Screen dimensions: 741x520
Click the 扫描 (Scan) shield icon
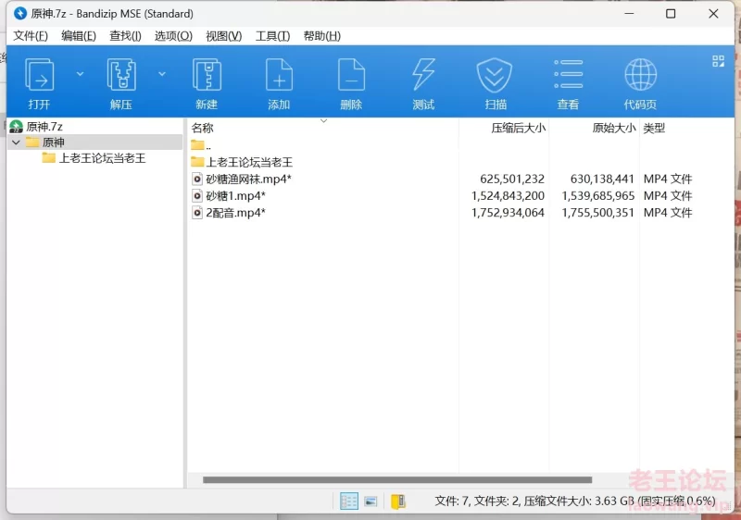click(495, 74)
